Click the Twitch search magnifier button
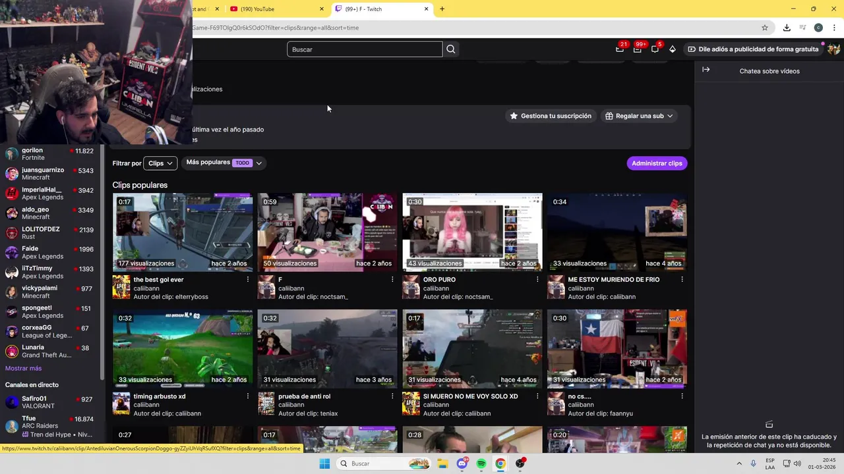Screen dimensions: 844x474 tap(451, 49)
